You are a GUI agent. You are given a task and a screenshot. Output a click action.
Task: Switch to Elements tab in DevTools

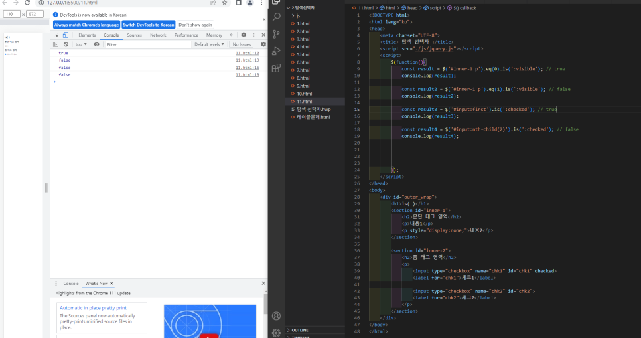click(87, 35)
